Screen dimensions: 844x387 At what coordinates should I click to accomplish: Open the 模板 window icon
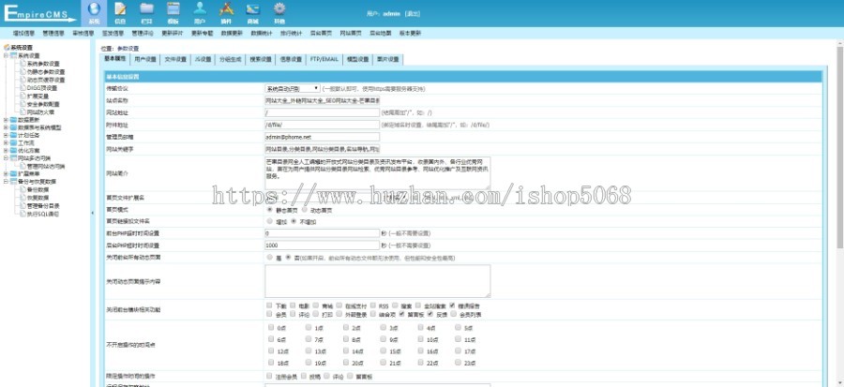(x=173, y=8)
